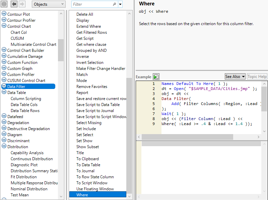This screenshot has height=200, width=268.
Task: Click the icon beside Cumulative Damage
Action: pyautogui.click(x=4, y=56)
